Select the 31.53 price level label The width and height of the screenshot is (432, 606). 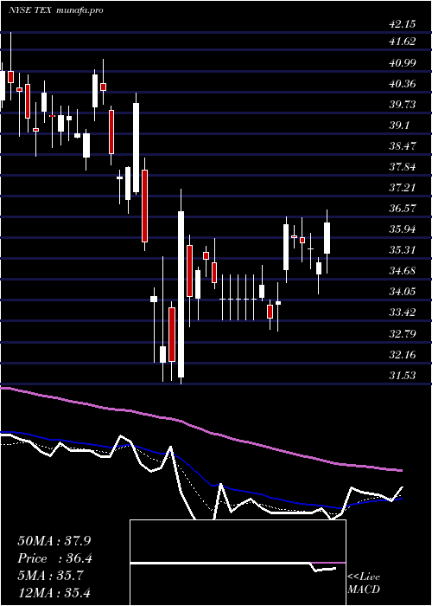coord(402,376)
